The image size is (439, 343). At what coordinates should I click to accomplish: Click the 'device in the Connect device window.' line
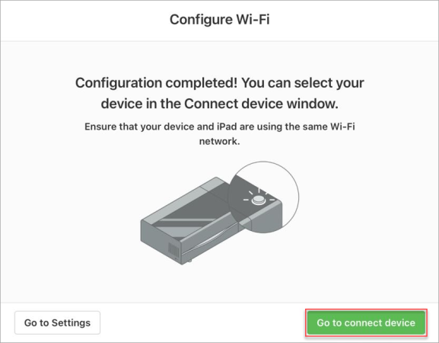(x=219, y=104)
